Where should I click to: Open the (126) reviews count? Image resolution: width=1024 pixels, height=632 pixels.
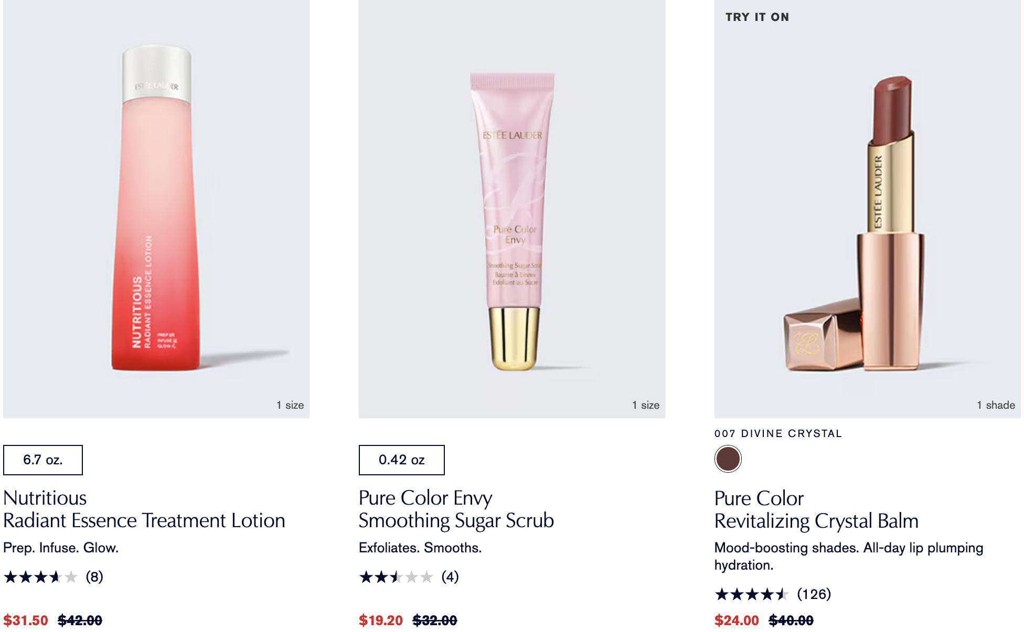[x=814, y=594]
